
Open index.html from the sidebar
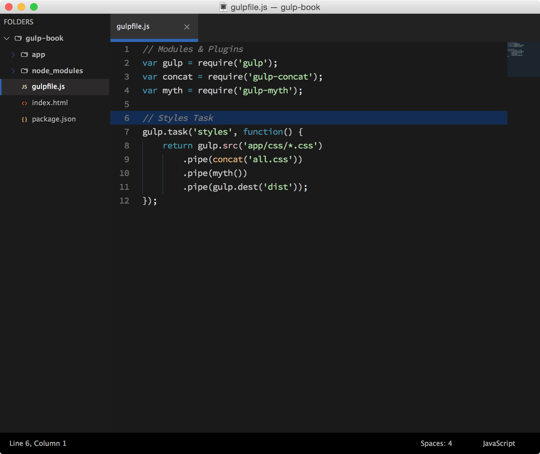pyautogui.click(x=55, y=103)
